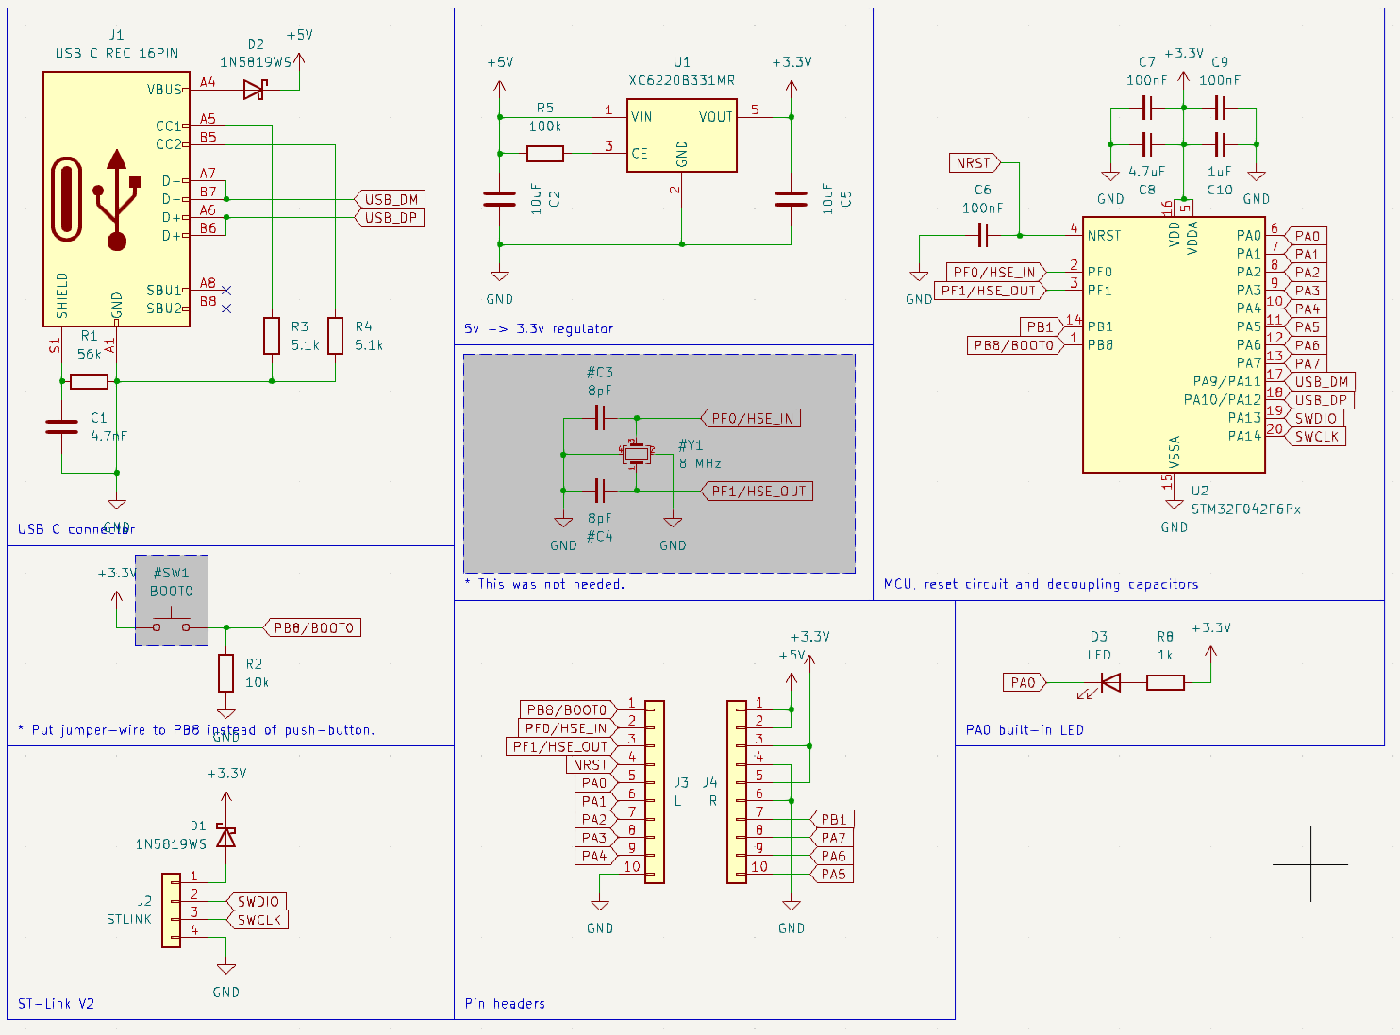
Task: Click the NRST label on header J3
Action: click(592, 764)
